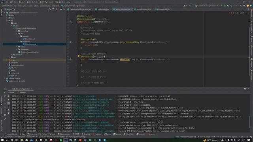Open the File menu
This screenshot has height=142, width=253.
[7, 2]
